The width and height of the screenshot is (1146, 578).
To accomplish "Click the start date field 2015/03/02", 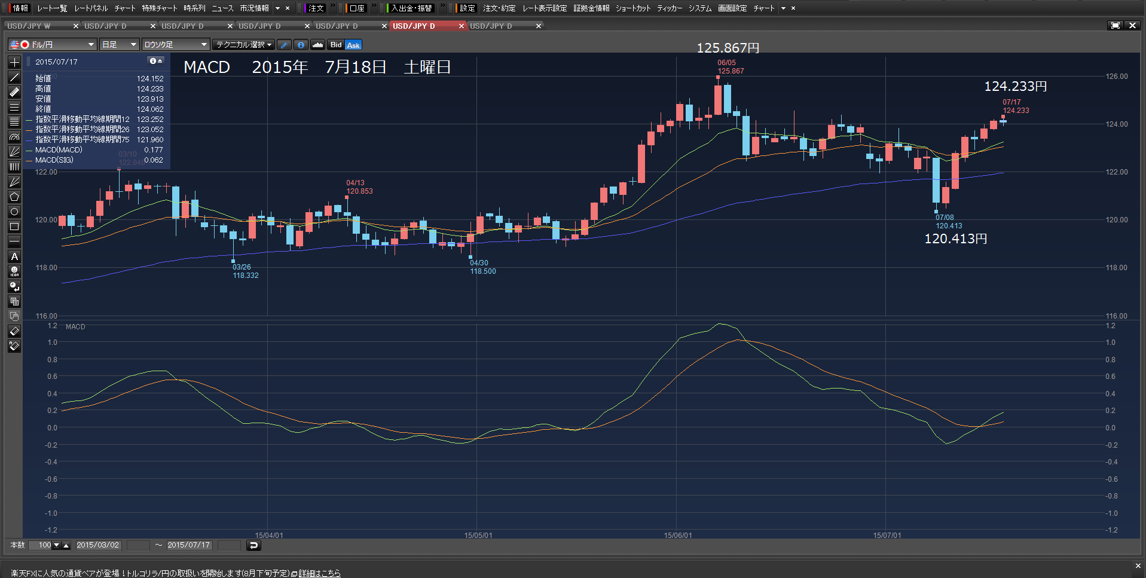I will point(98,545).
